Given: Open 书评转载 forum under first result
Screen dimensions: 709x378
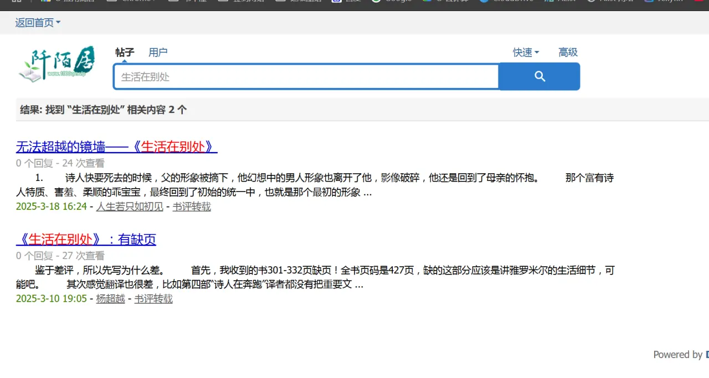Looking at the screenshot, I should (192, 206).
